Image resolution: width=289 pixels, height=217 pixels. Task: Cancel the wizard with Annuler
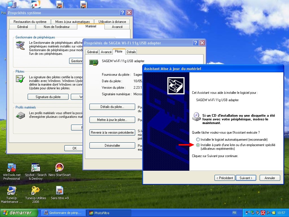click(270, 178)
